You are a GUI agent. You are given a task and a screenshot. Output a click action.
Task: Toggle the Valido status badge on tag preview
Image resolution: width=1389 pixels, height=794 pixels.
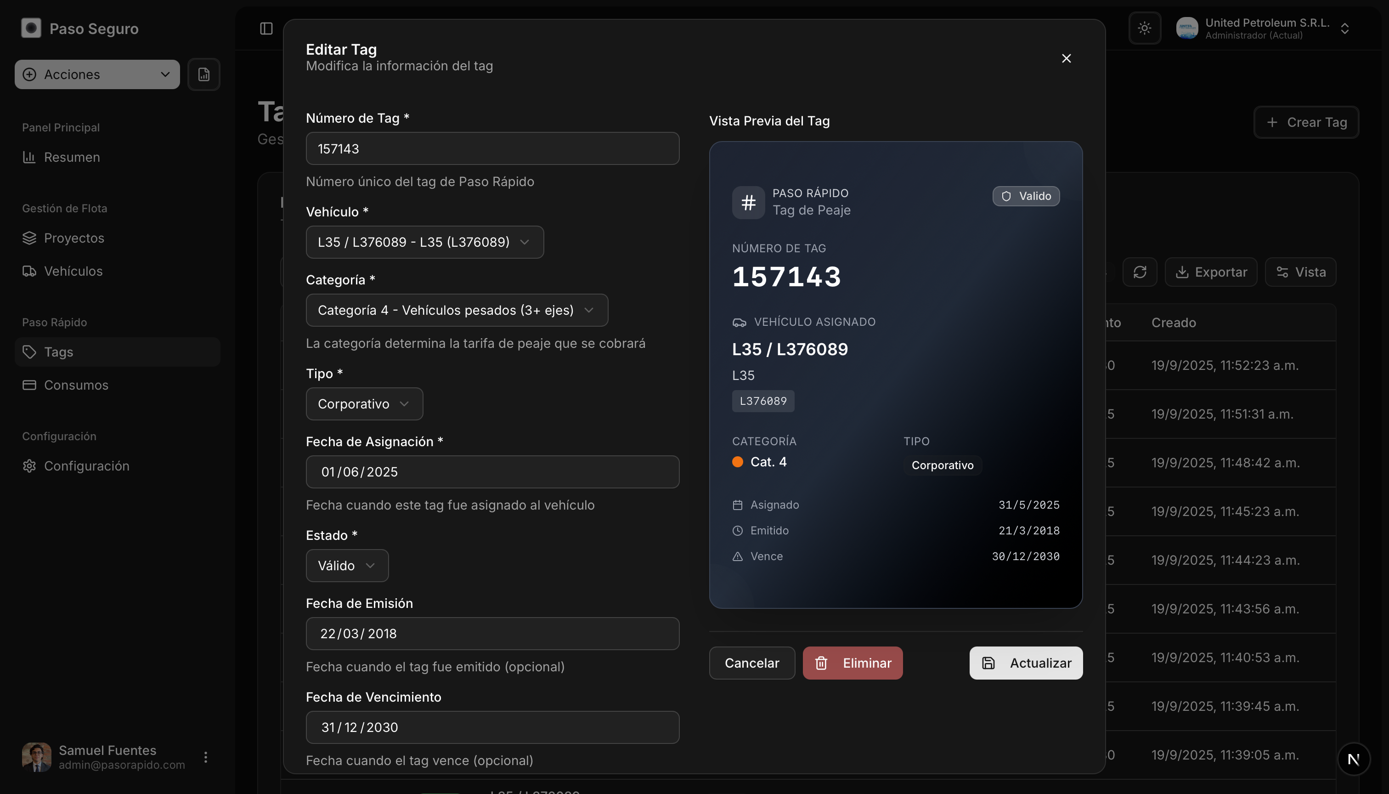tap(1026, 196)
